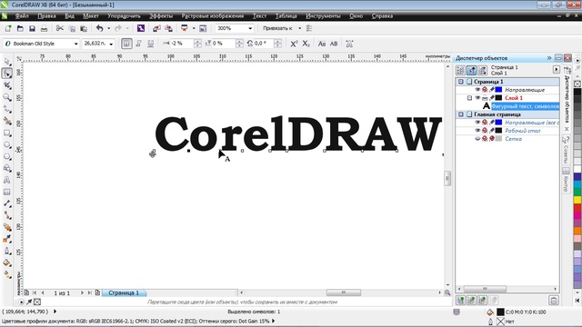The width and height of the screenshot is (582, 327).
Task: Select the Pick tool in the toolbox
Action: pyautogui.click(x=6, y=62)
